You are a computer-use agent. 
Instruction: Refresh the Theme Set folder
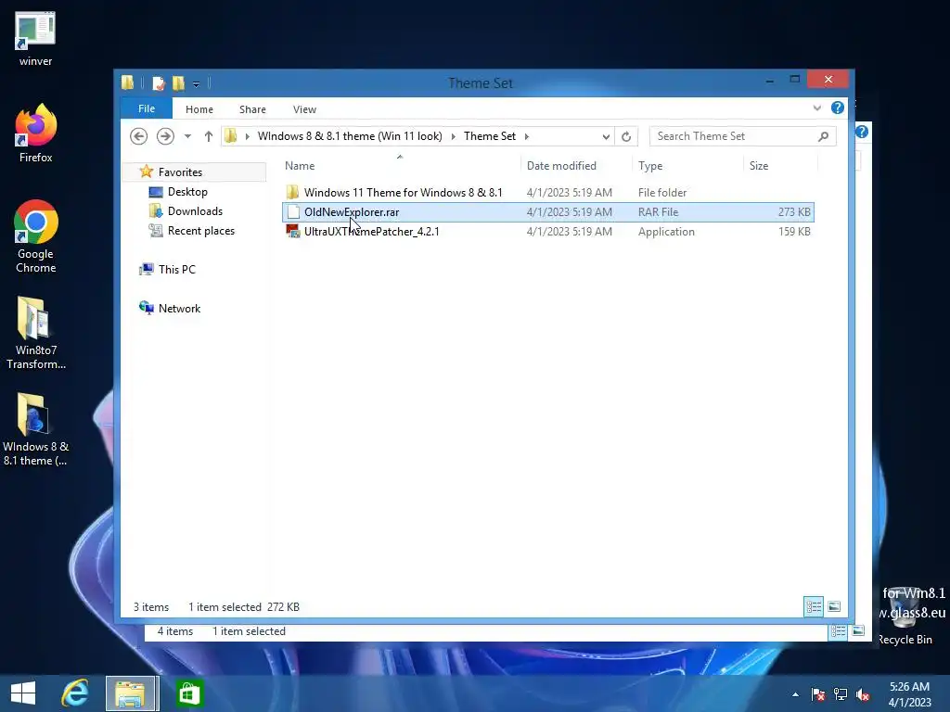626,137
